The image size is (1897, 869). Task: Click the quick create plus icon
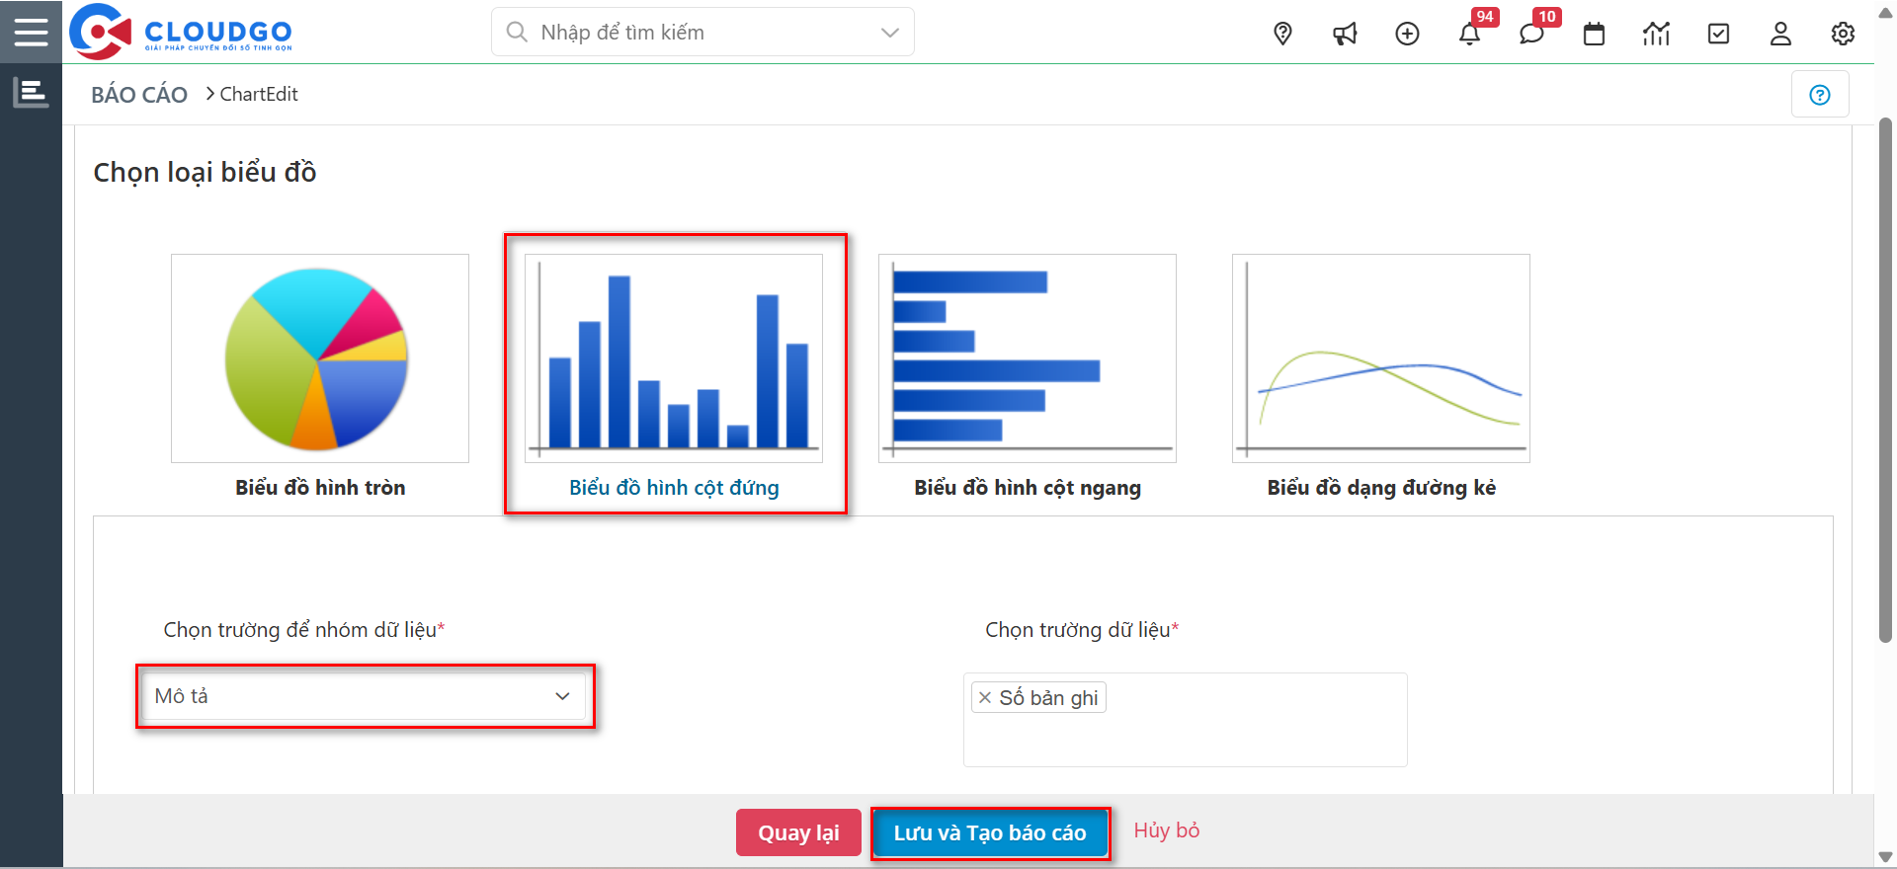click(x=1407, y=34)
